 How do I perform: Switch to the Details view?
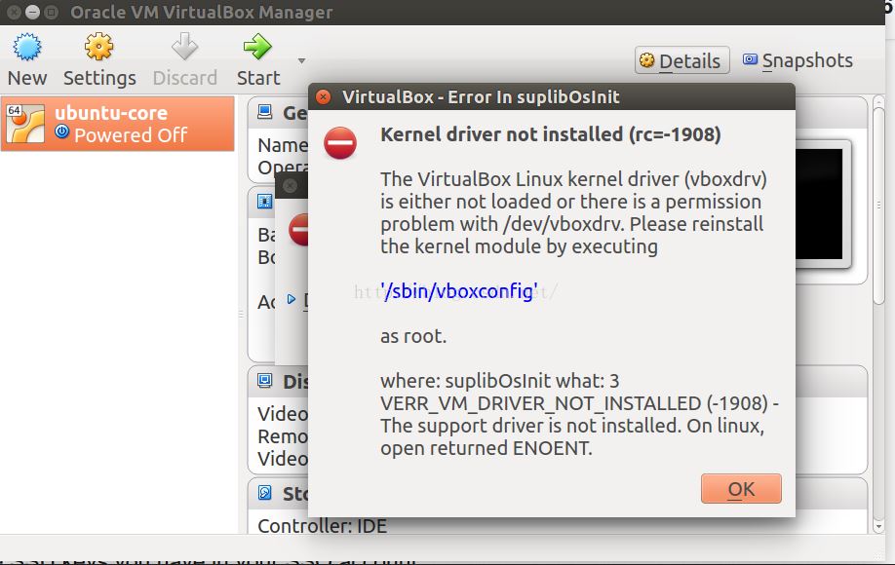[681, 61]
